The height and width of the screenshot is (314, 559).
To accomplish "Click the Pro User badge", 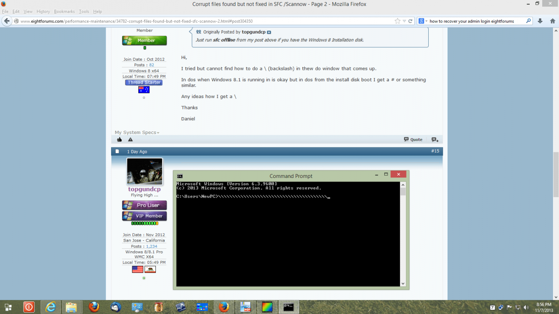I will coord(145,205).
